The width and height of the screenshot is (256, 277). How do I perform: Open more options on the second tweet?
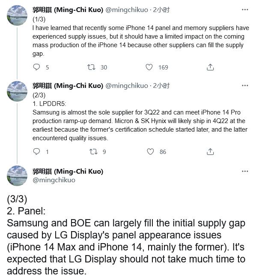245,86
